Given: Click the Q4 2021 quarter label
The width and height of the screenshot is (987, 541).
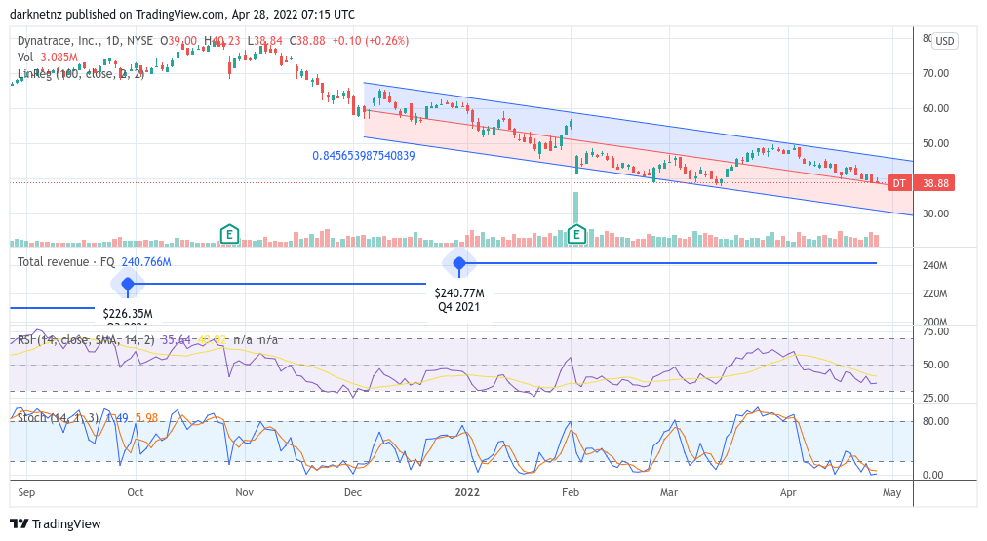Looking at the screenshot, I should coord(459,307).
